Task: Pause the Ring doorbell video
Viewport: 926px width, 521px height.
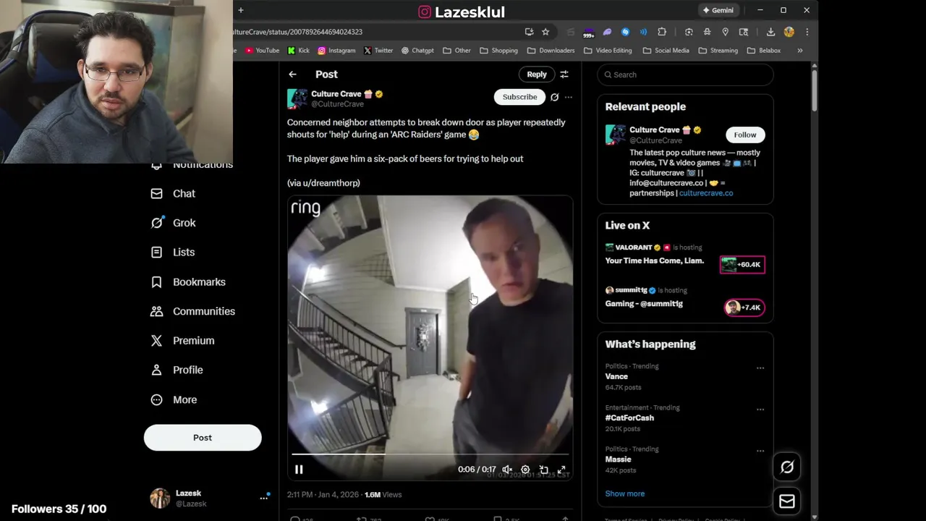Action: (x=299, y=470)
